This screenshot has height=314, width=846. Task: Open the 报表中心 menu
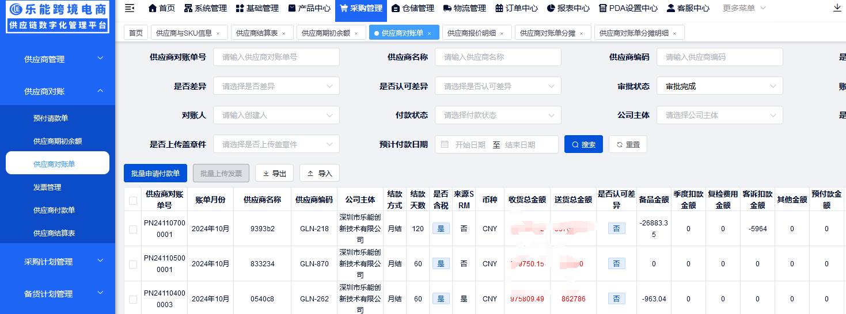568,8
